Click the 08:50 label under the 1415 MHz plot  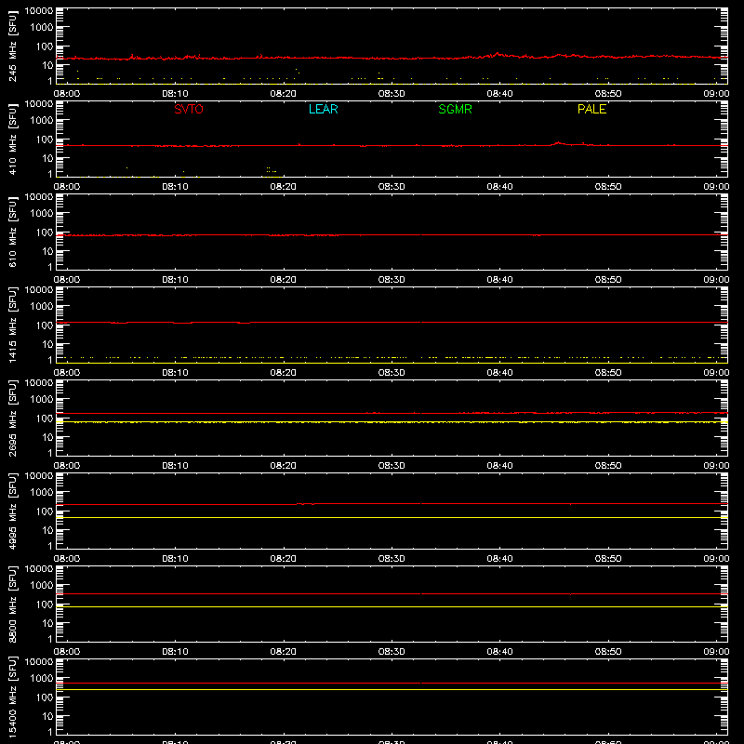click(608, 373)
